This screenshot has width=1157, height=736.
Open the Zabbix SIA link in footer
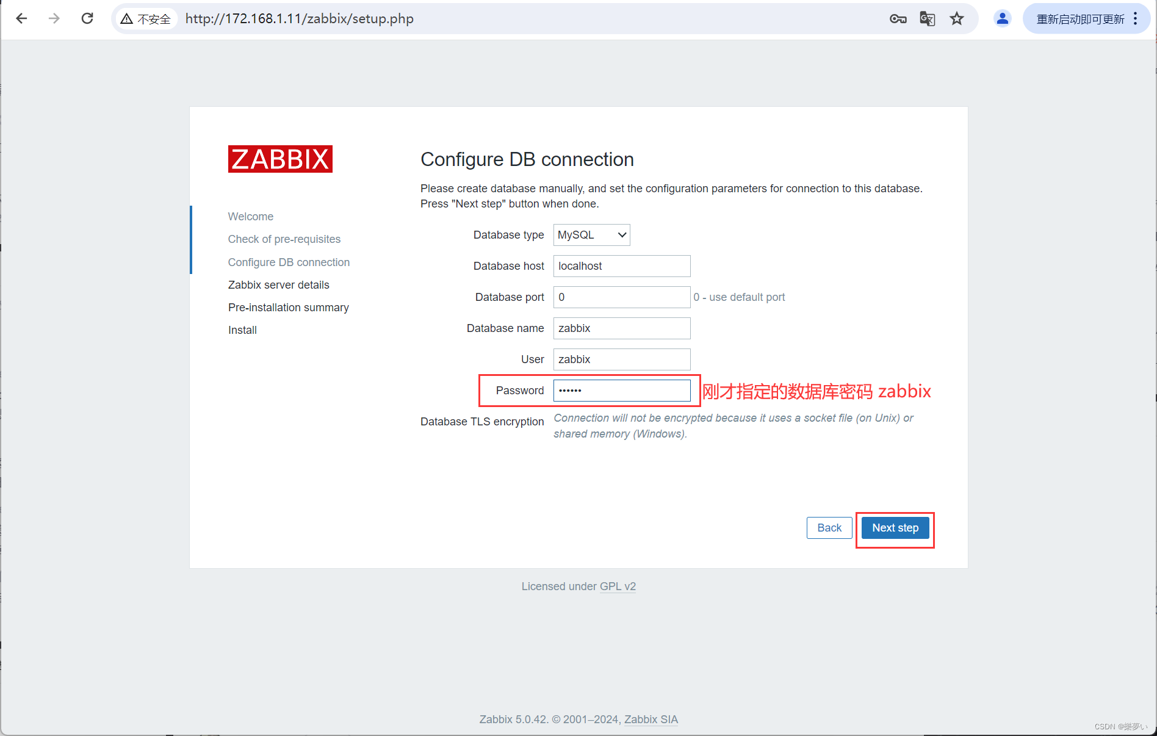pos(651,720)
